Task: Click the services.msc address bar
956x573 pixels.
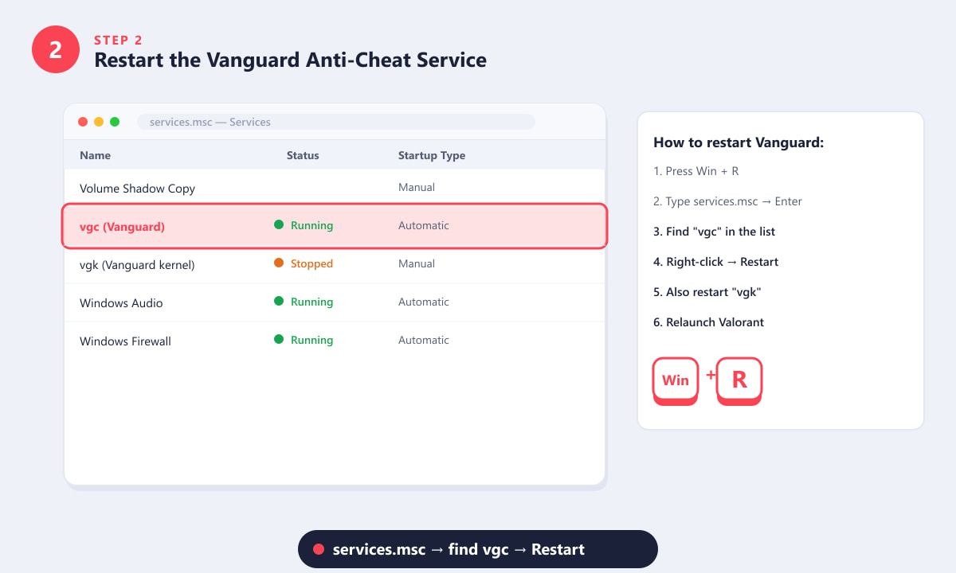Action: [336, 122]
